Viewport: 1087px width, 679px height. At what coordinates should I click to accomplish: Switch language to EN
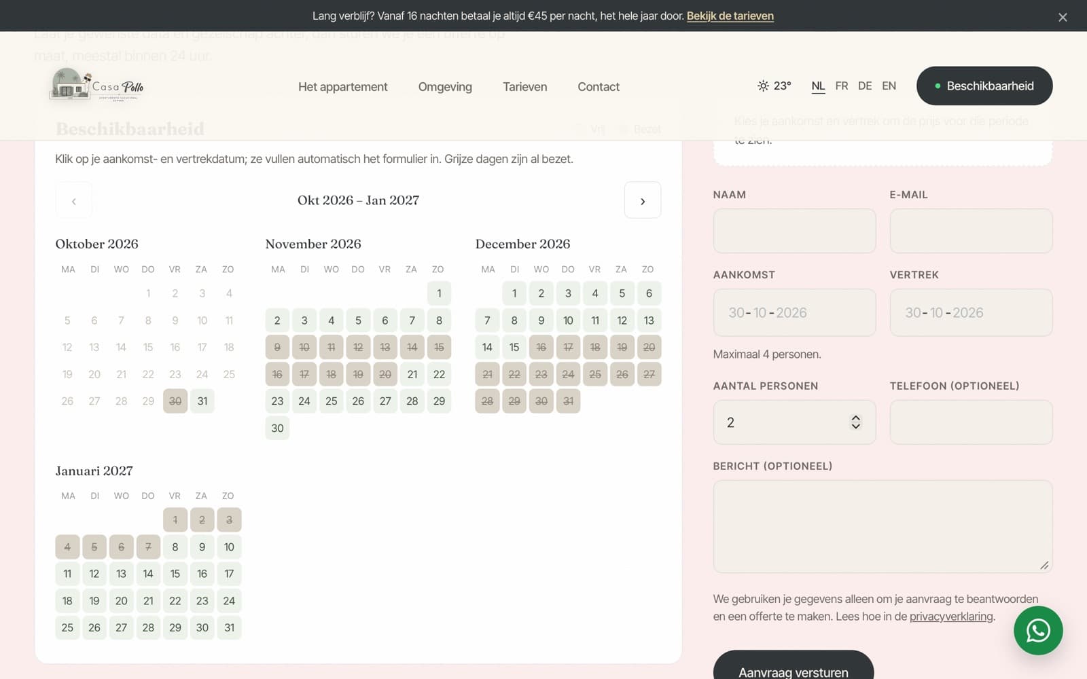point(889,86)
